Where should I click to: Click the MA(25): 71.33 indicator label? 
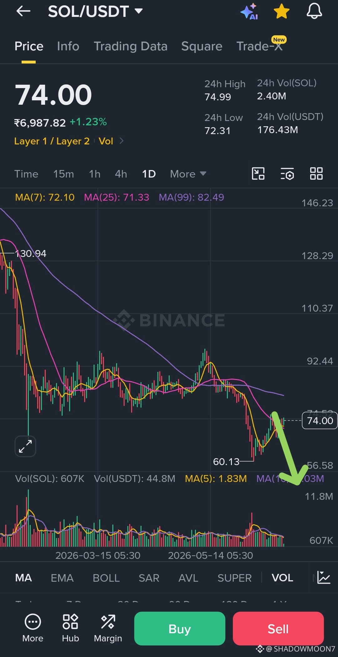point(116,197)
